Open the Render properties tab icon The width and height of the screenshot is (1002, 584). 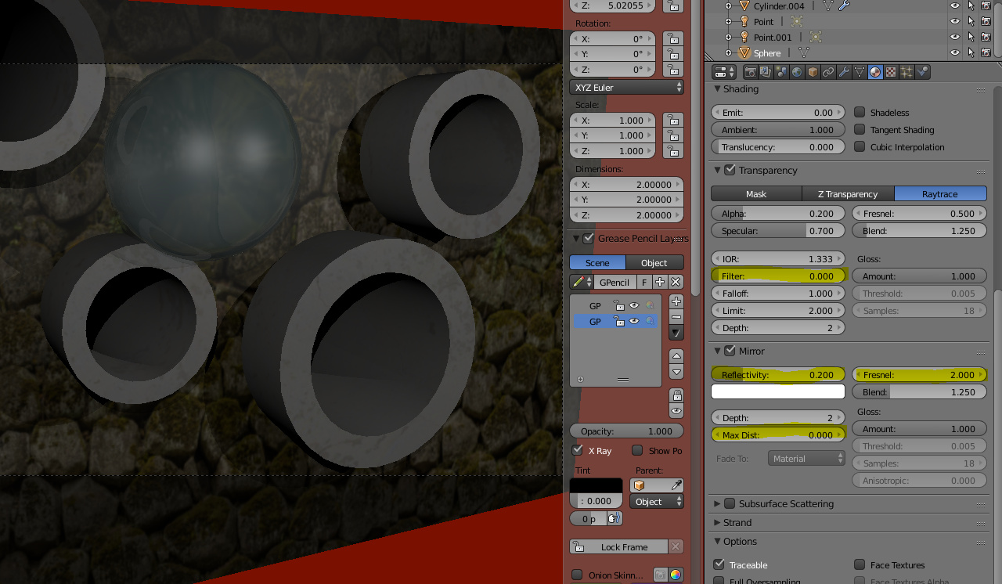[750, 72]
